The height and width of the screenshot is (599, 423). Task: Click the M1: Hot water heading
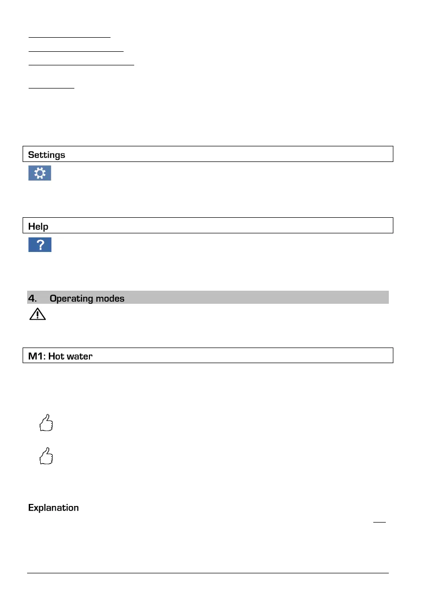tap(60, 356)
